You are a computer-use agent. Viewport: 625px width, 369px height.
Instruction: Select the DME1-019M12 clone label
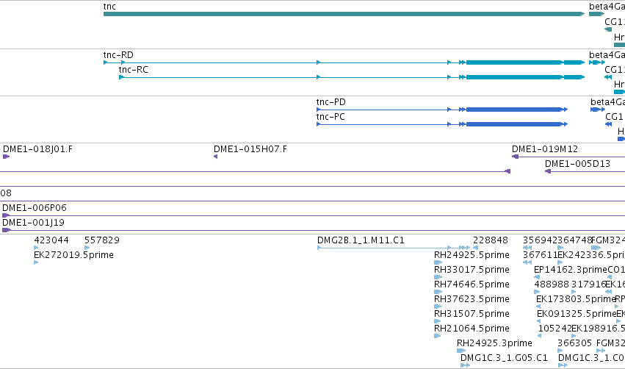tap(545, 149)
